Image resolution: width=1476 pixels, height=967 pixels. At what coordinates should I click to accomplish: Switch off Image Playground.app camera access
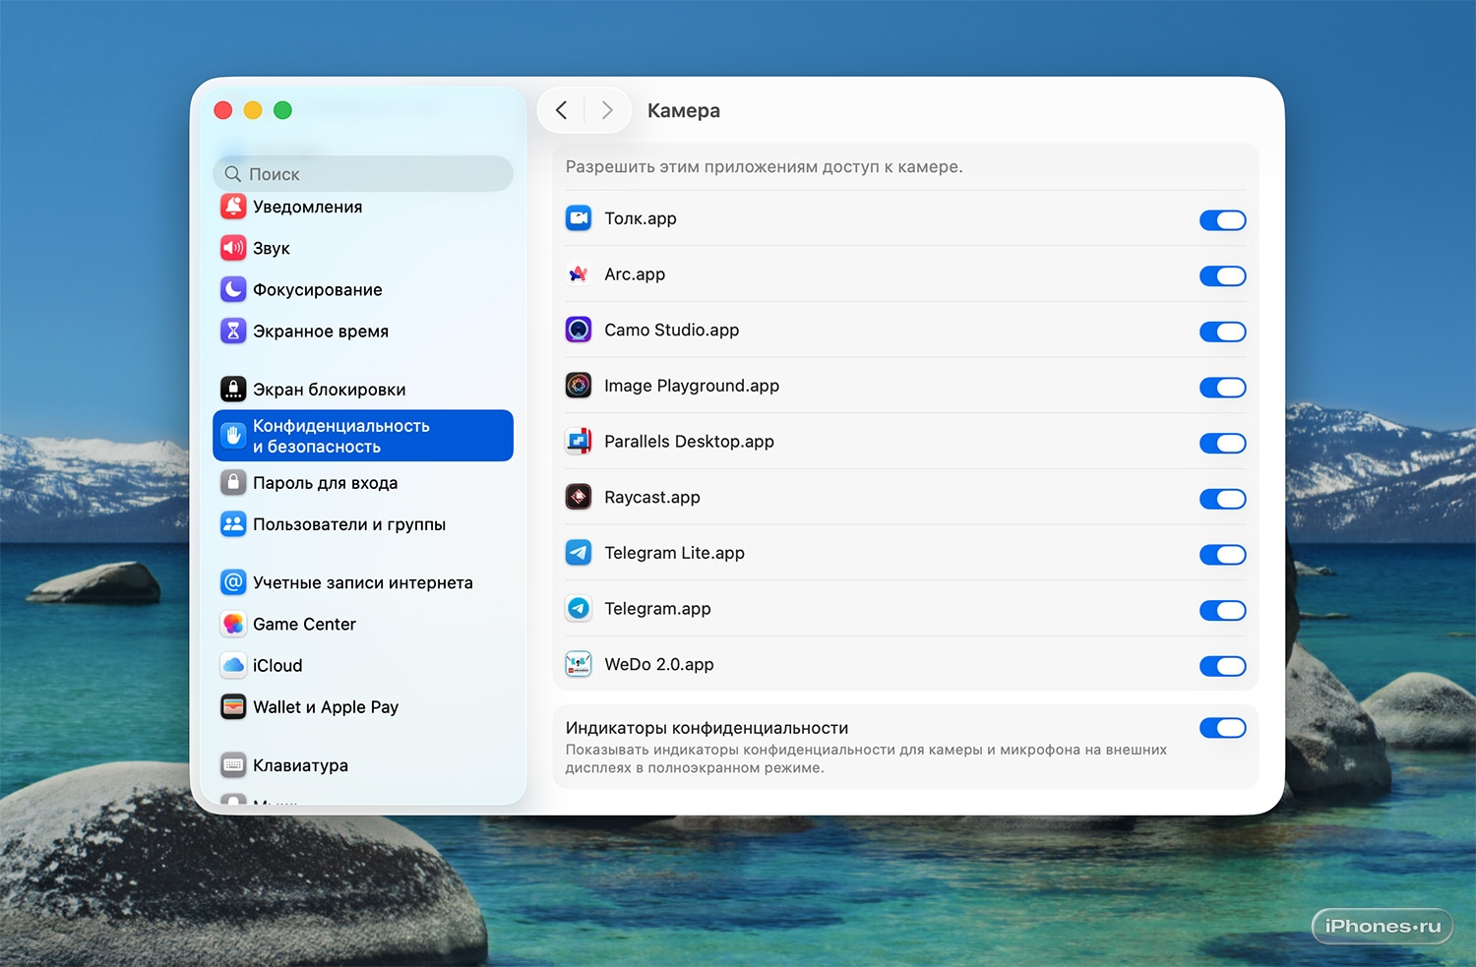point(1223,388)
